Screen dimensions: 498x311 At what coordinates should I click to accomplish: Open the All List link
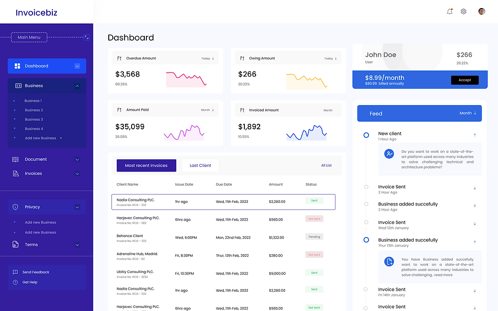pyautogui.click(x=326, y=165)
